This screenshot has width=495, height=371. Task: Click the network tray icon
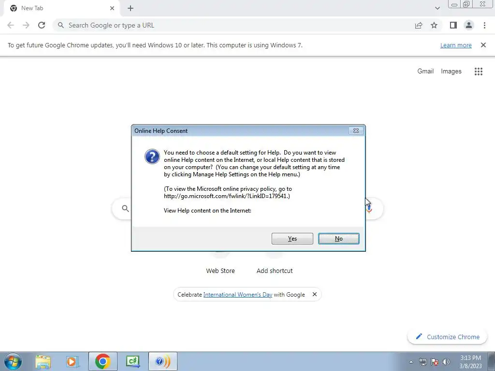pyautogui.click(x=422, y=362)
